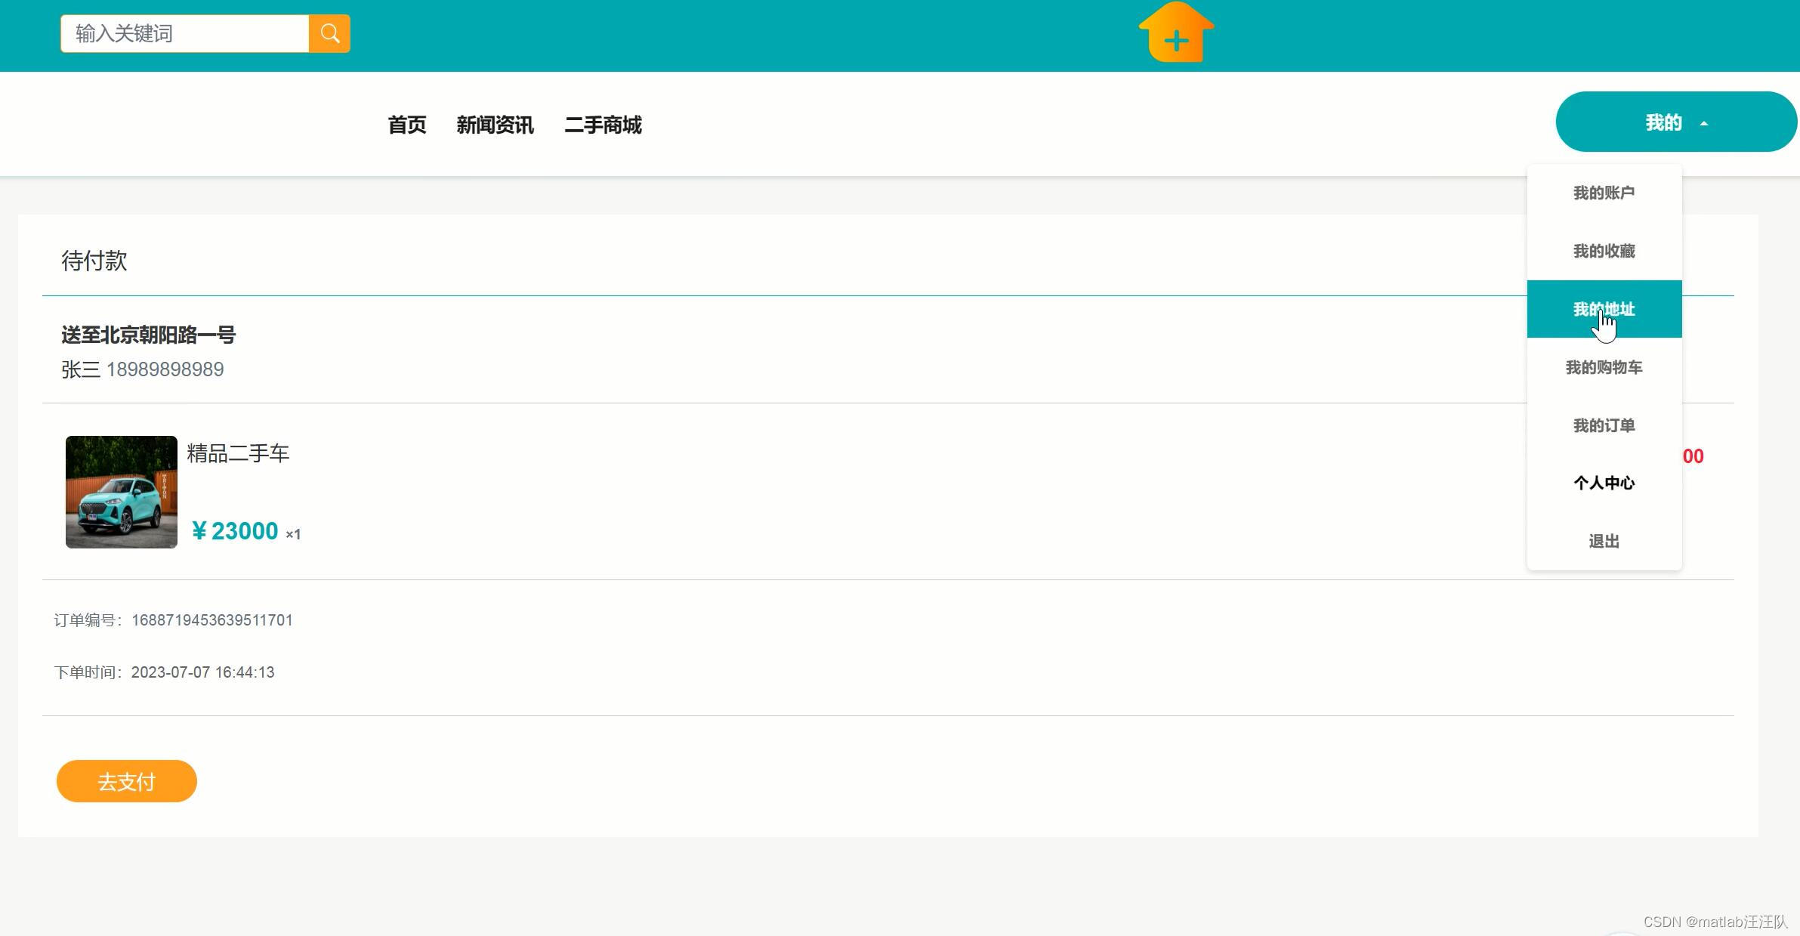
Task: Choose 我的地址 menu entry
Action: point(1604,309)
